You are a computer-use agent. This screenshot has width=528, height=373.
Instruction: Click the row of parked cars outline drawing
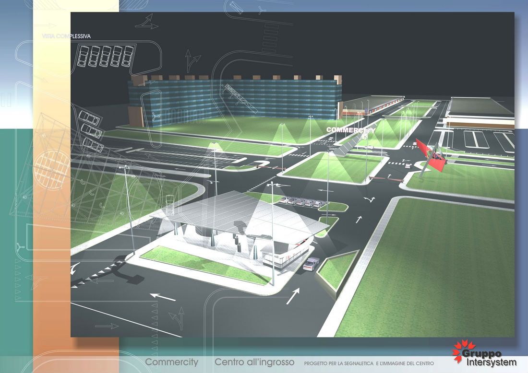pos(105,56)
